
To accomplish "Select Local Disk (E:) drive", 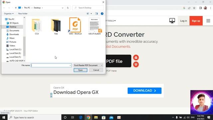I will pyautogui.click(x=15, y=53).
